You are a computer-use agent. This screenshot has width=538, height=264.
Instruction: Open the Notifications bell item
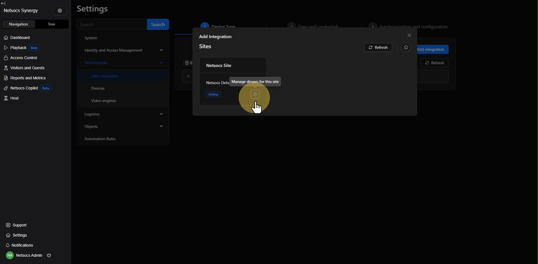point(22,245)
